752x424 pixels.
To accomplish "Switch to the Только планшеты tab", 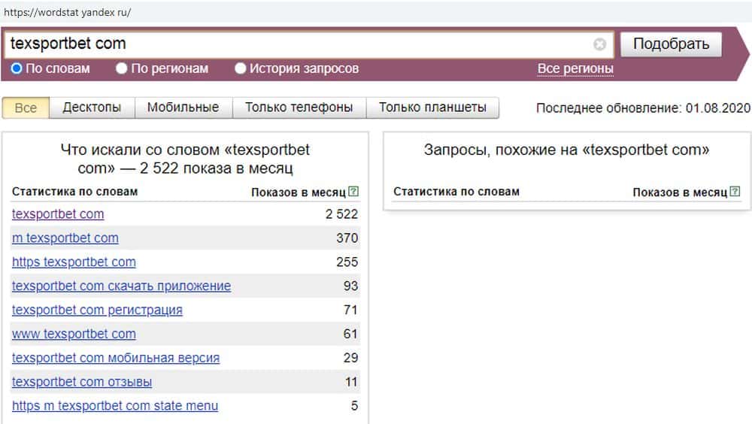I will click(432, 108).
